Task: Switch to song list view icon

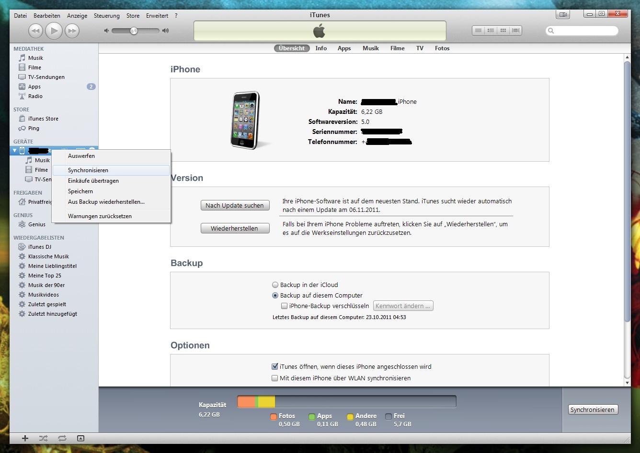Action: (x=478, y=31)
